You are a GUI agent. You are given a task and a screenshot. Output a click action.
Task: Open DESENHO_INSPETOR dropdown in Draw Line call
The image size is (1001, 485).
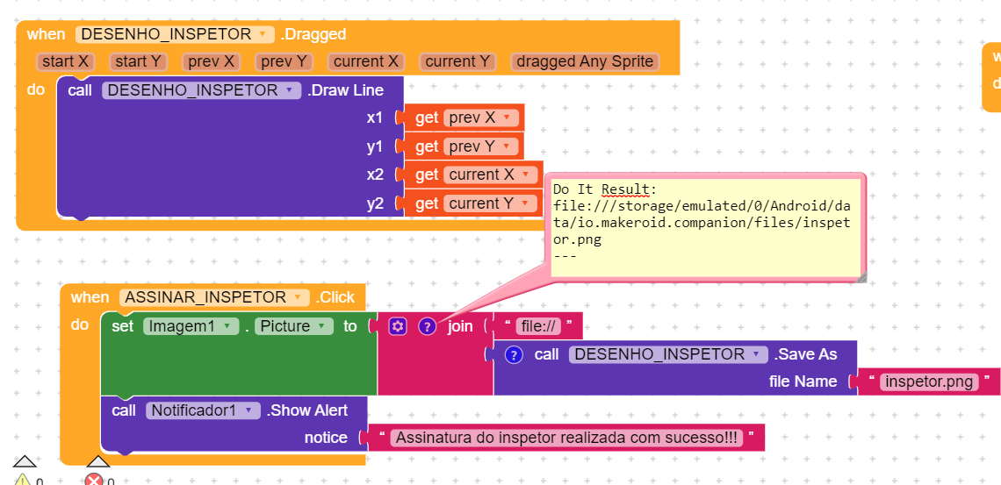201,90
